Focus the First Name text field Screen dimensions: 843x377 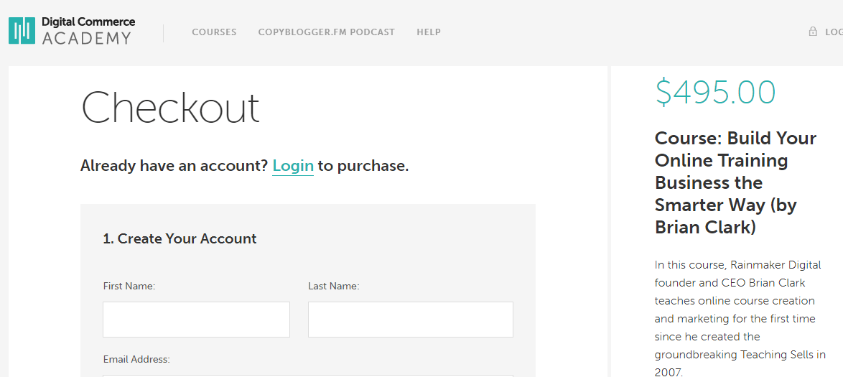196,320
